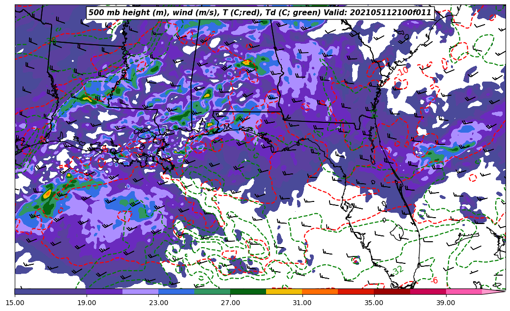Click the 23.00 colorbar tick label
The image size is (510, 311).
(x=158, y=303)
